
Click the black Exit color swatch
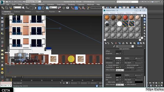point(139,82)
